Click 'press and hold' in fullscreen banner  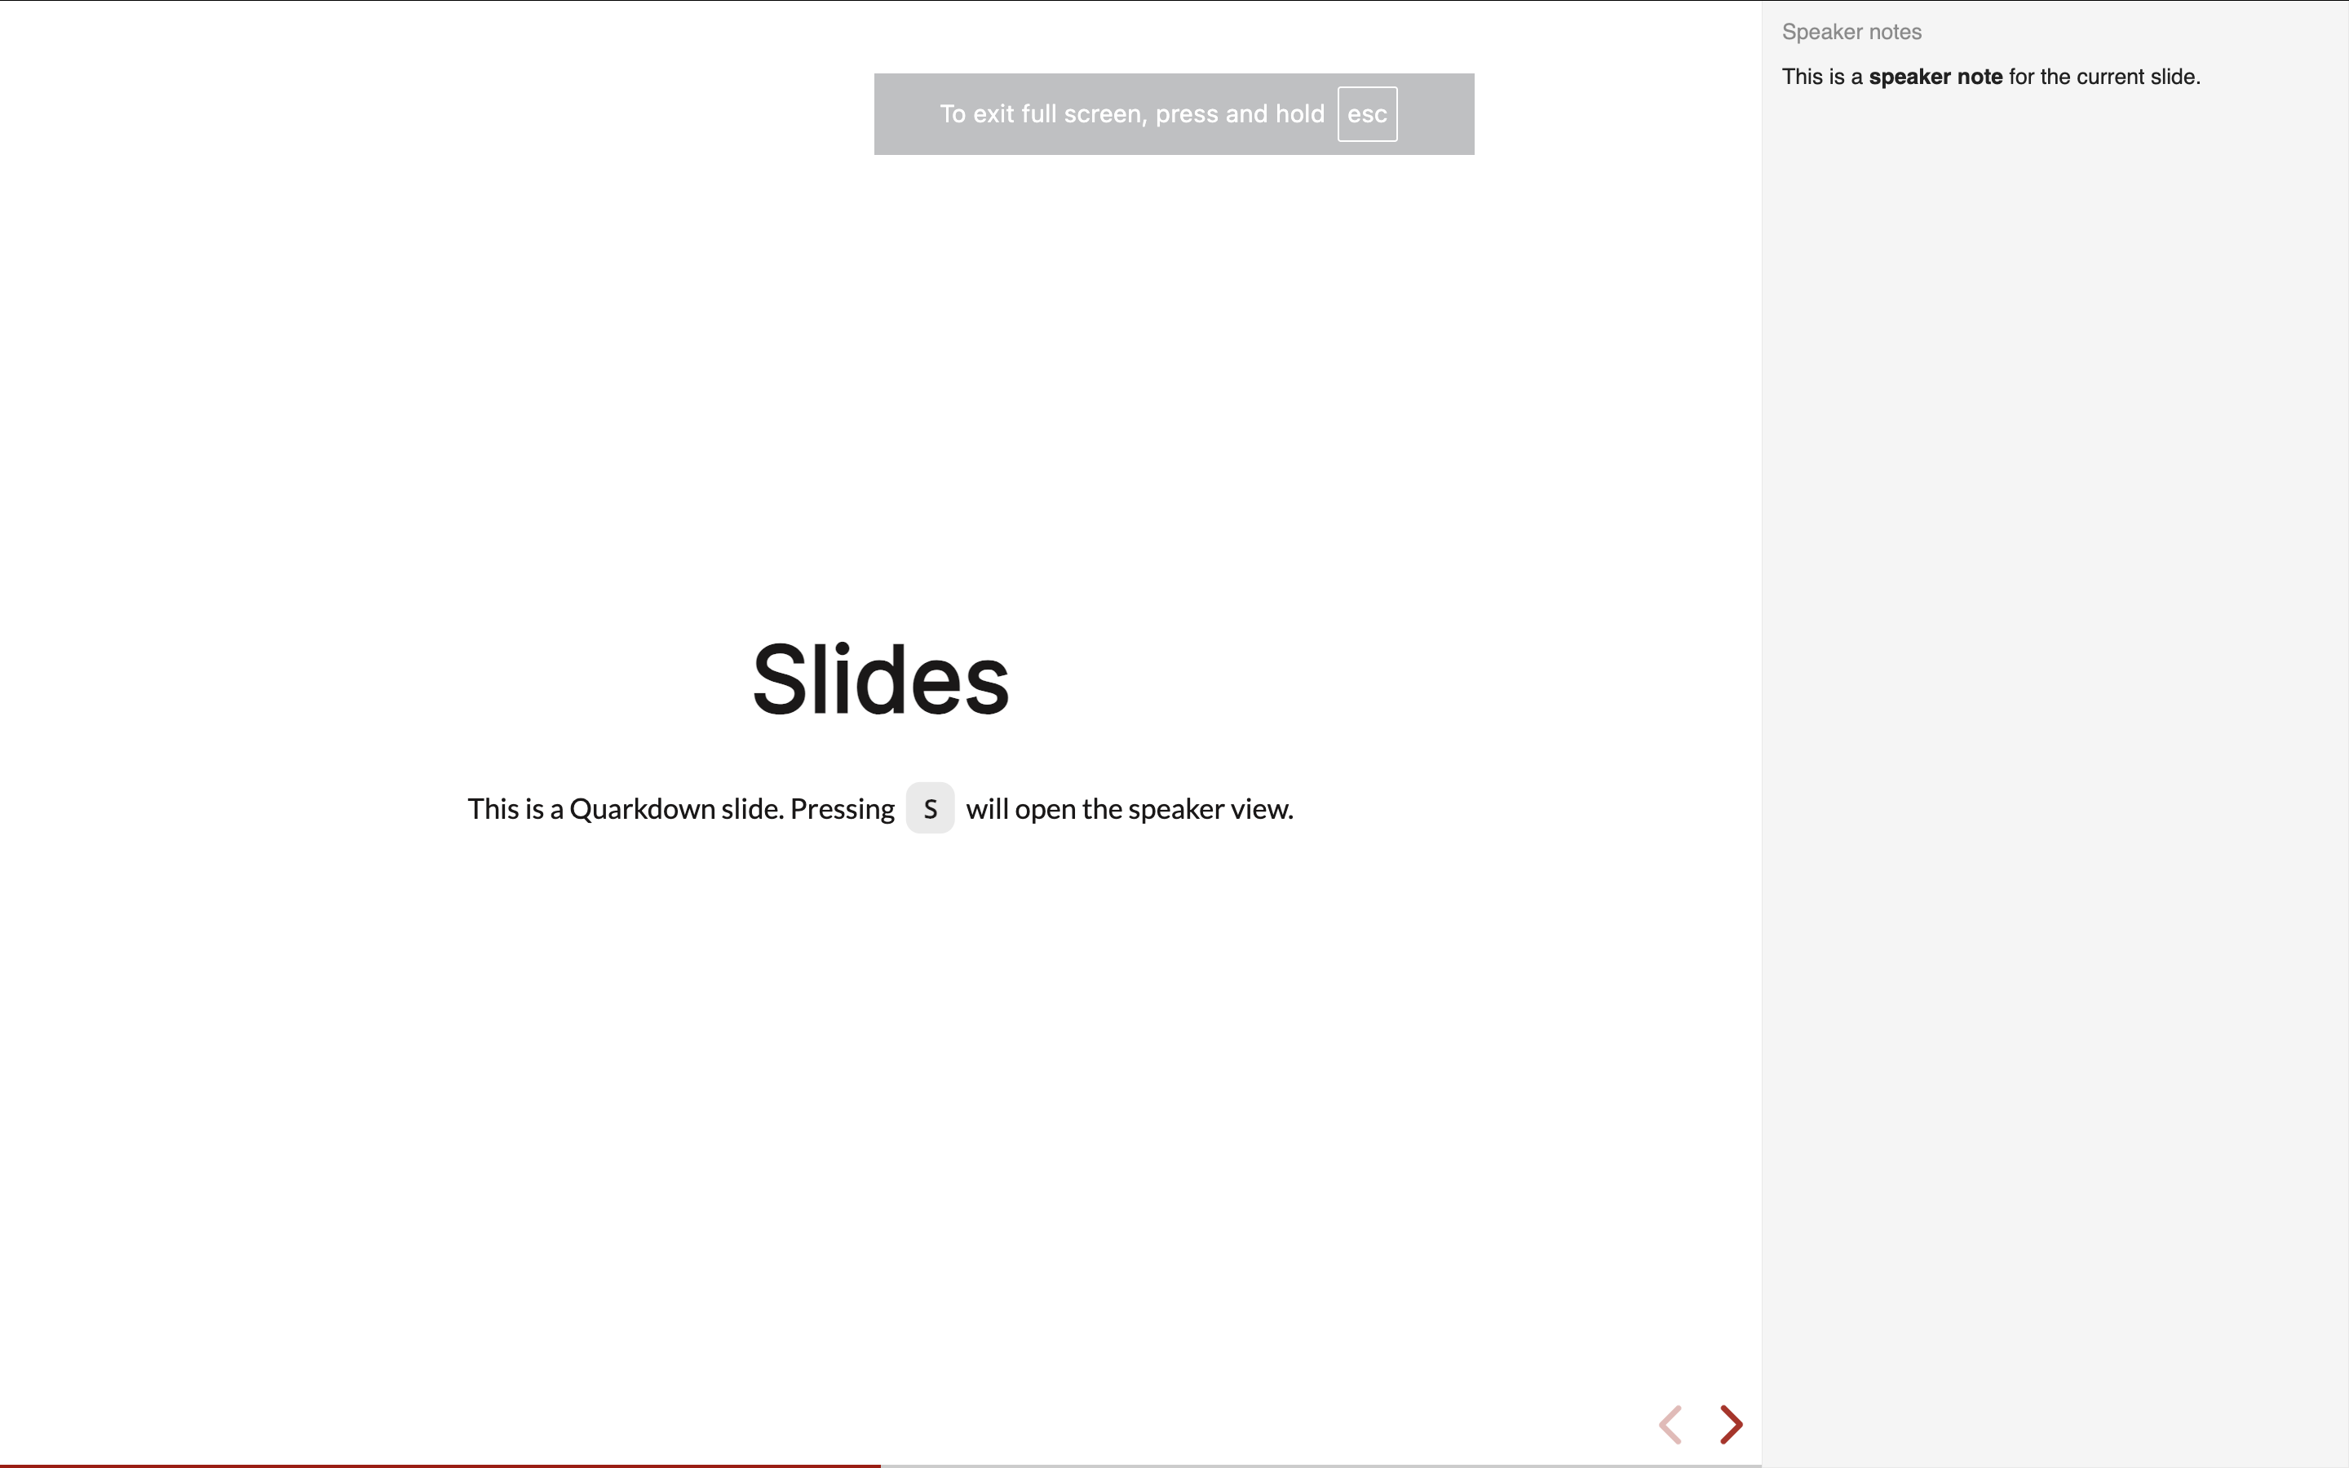(x=1240, y=114)
